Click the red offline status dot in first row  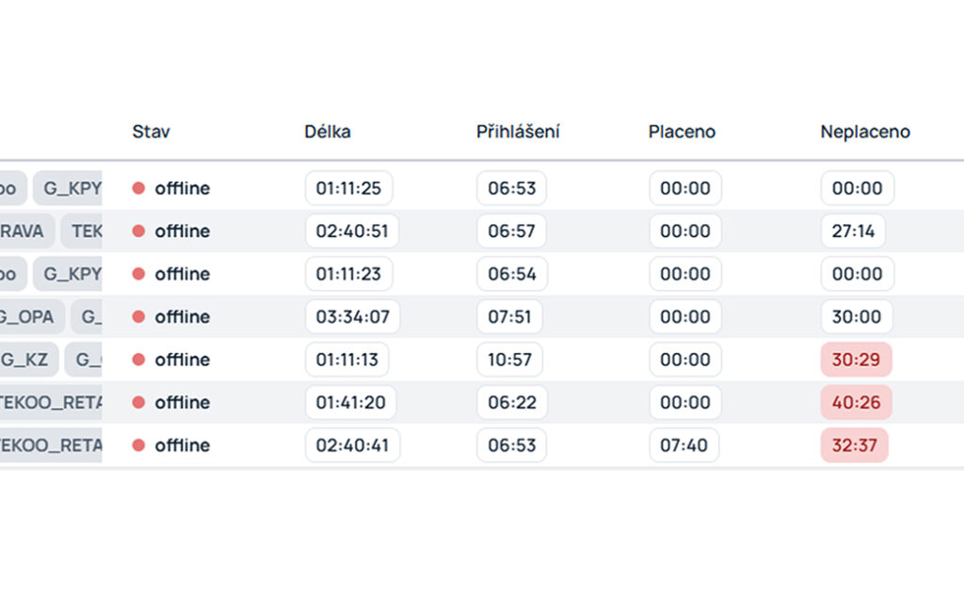tap(138, 188)
